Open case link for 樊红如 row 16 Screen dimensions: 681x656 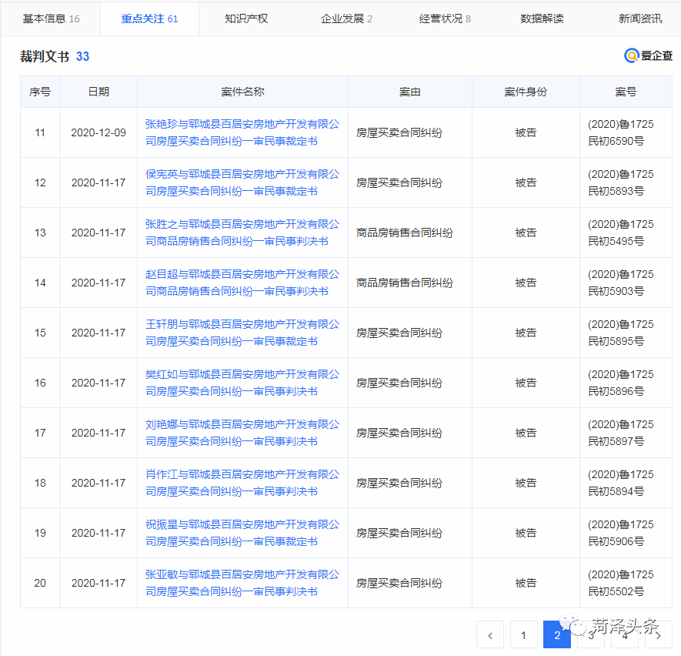[242, 383]
